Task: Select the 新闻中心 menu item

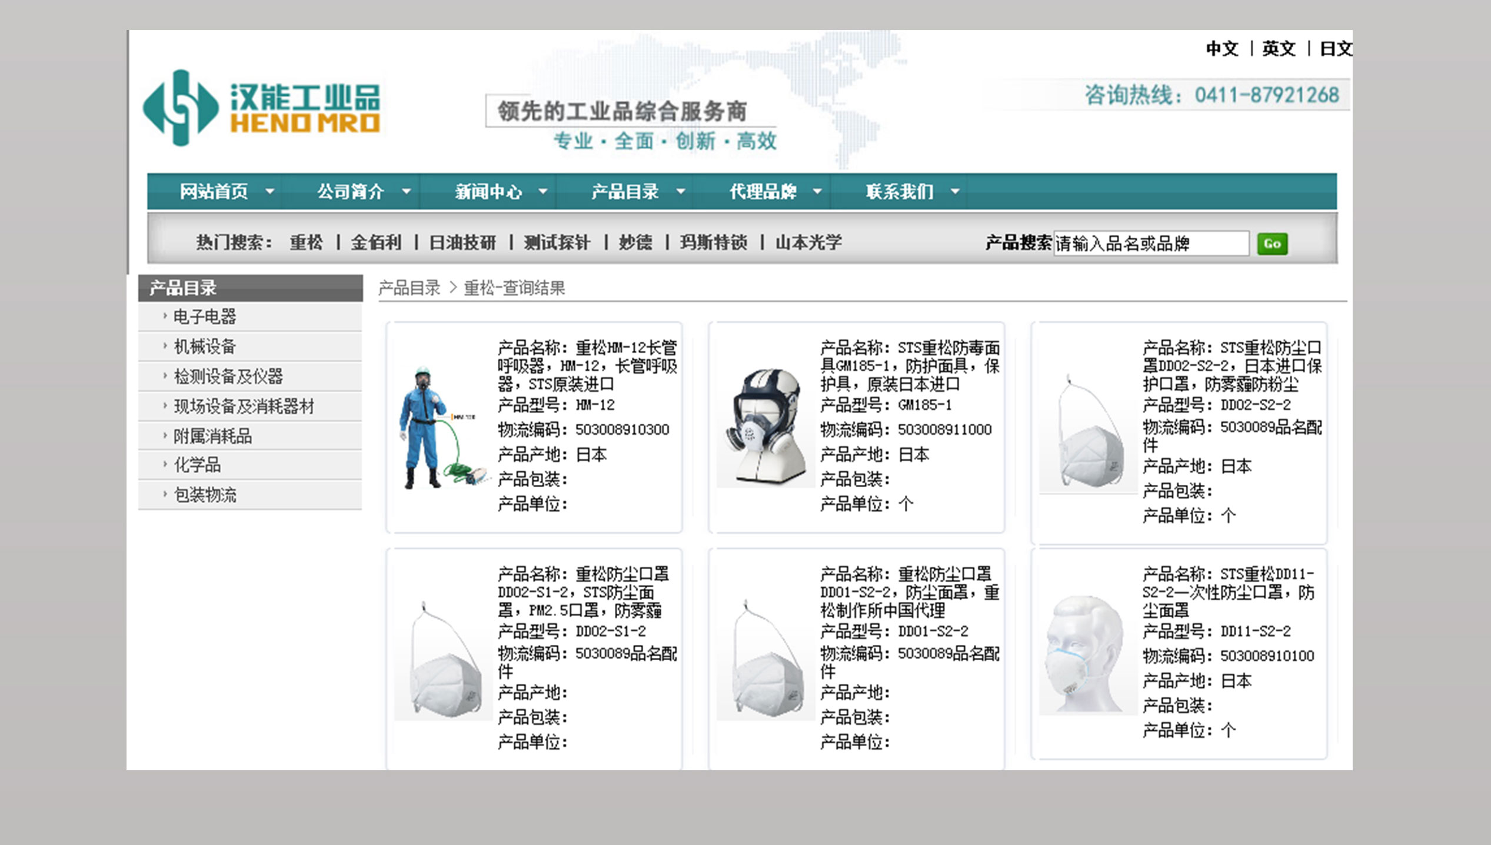Action: [488, 191]
